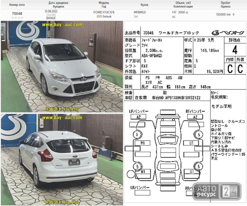
Task: Click the chassis number MPB1XXMXB1DM32122
Action: click(183, 98)
